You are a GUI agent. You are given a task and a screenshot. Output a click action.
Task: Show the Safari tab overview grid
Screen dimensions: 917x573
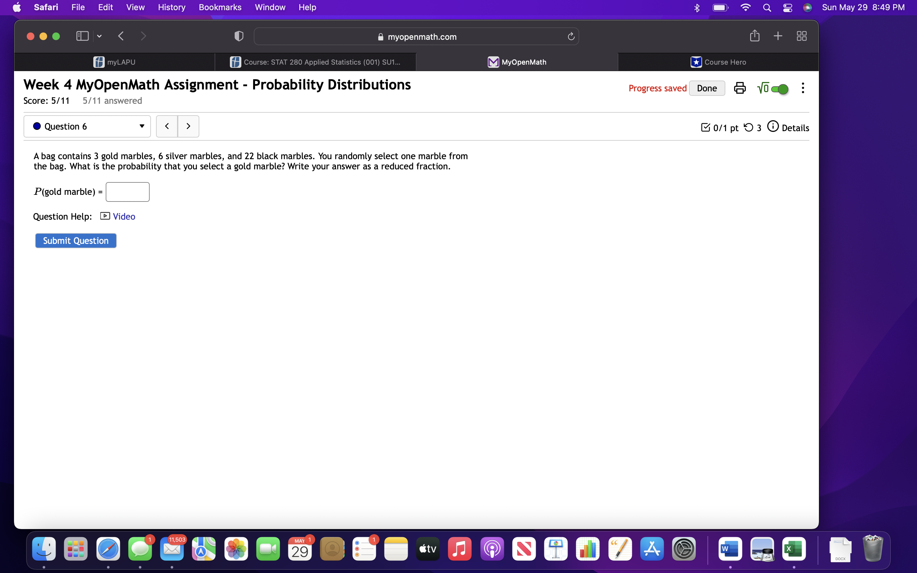(x=801, y=36)
